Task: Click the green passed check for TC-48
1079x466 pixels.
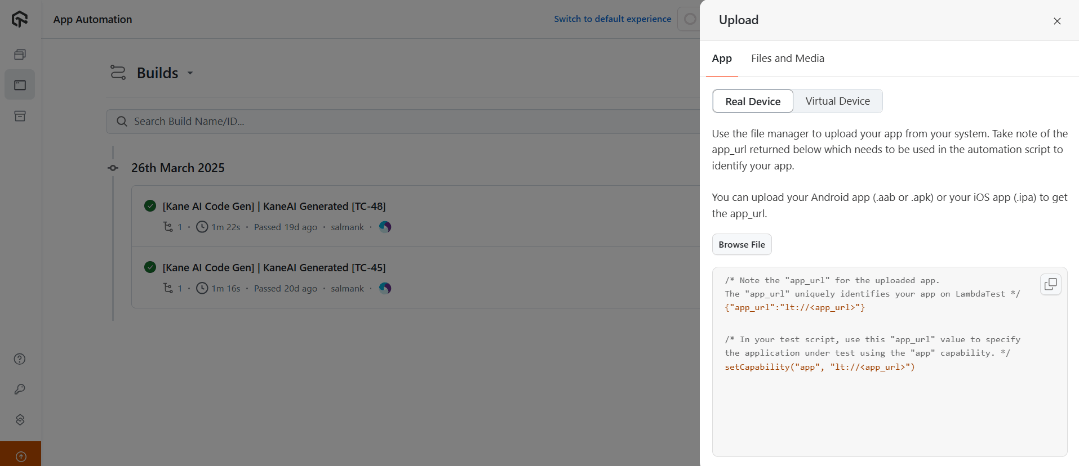Action: click(x=150, y=206)
